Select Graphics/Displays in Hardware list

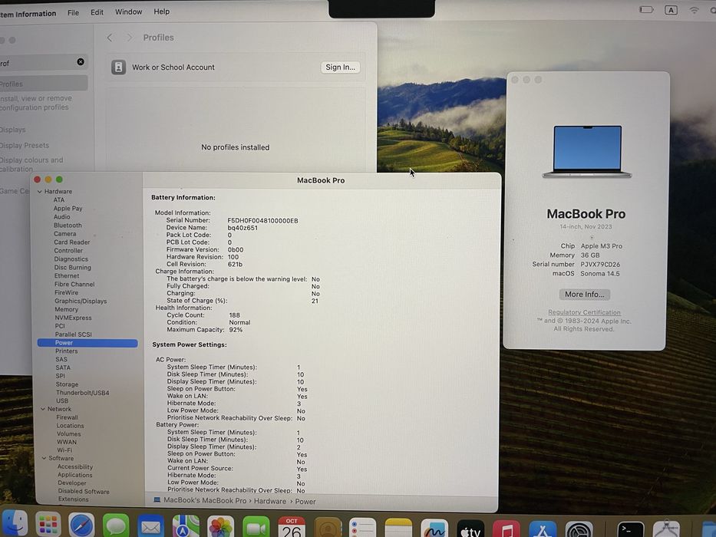pos(81,301)
